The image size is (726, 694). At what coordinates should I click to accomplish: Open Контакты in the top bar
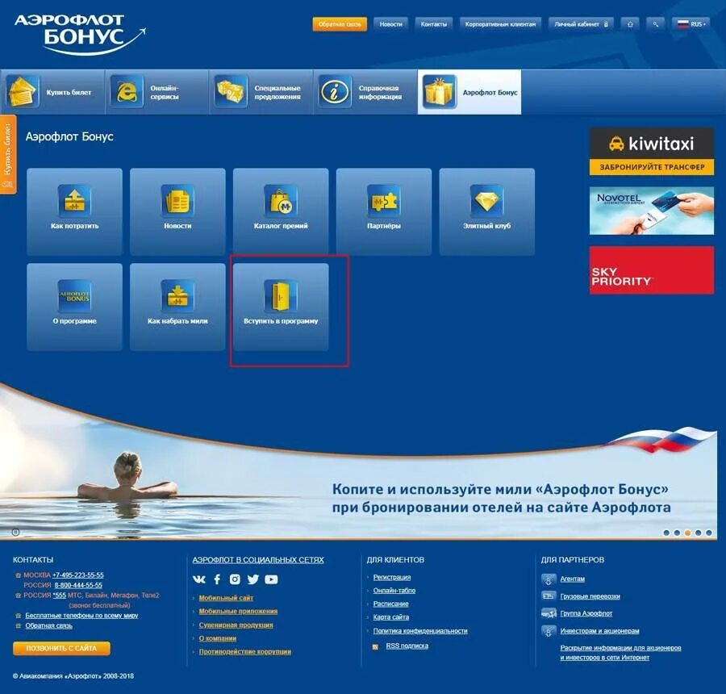433,24
